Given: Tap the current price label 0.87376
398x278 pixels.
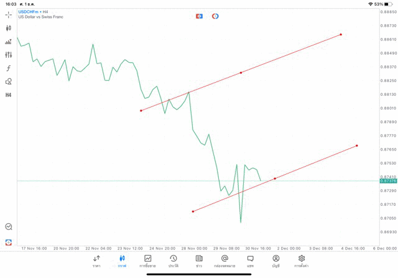Looking at the screenshot, I should (x=387, y=181).
